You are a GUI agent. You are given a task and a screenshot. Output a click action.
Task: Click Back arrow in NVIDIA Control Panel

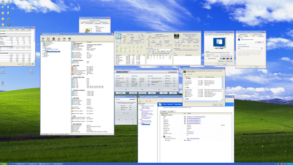click(140, 101)
